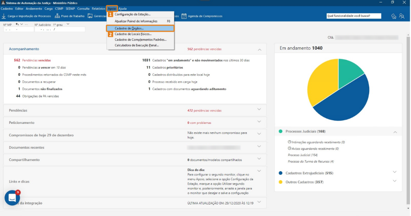Click the vertical scrollbar on the right
This screenshot has width=411, height=216.
tap(408, 121)
